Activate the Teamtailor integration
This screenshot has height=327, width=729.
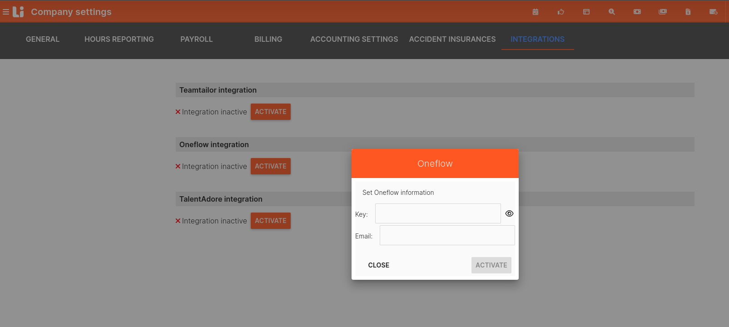point(271,112)
